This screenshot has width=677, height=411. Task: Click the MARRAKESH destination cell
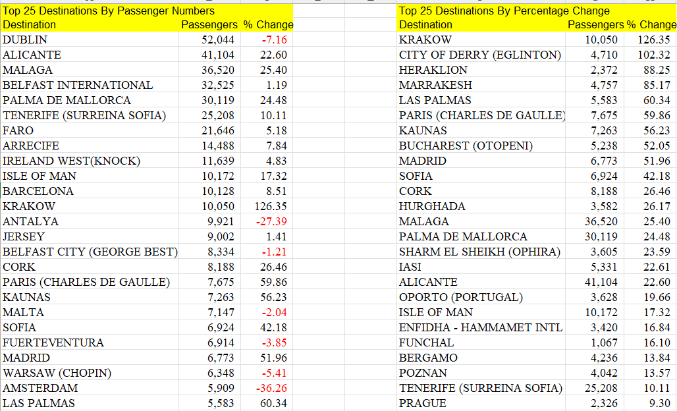[481, 85]
